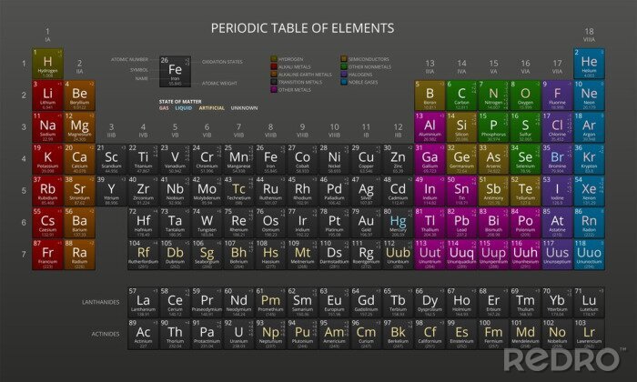This screenshot has width=637, height=382.
Task: Click the Promethium (Pm) tile
Action: 270,303
